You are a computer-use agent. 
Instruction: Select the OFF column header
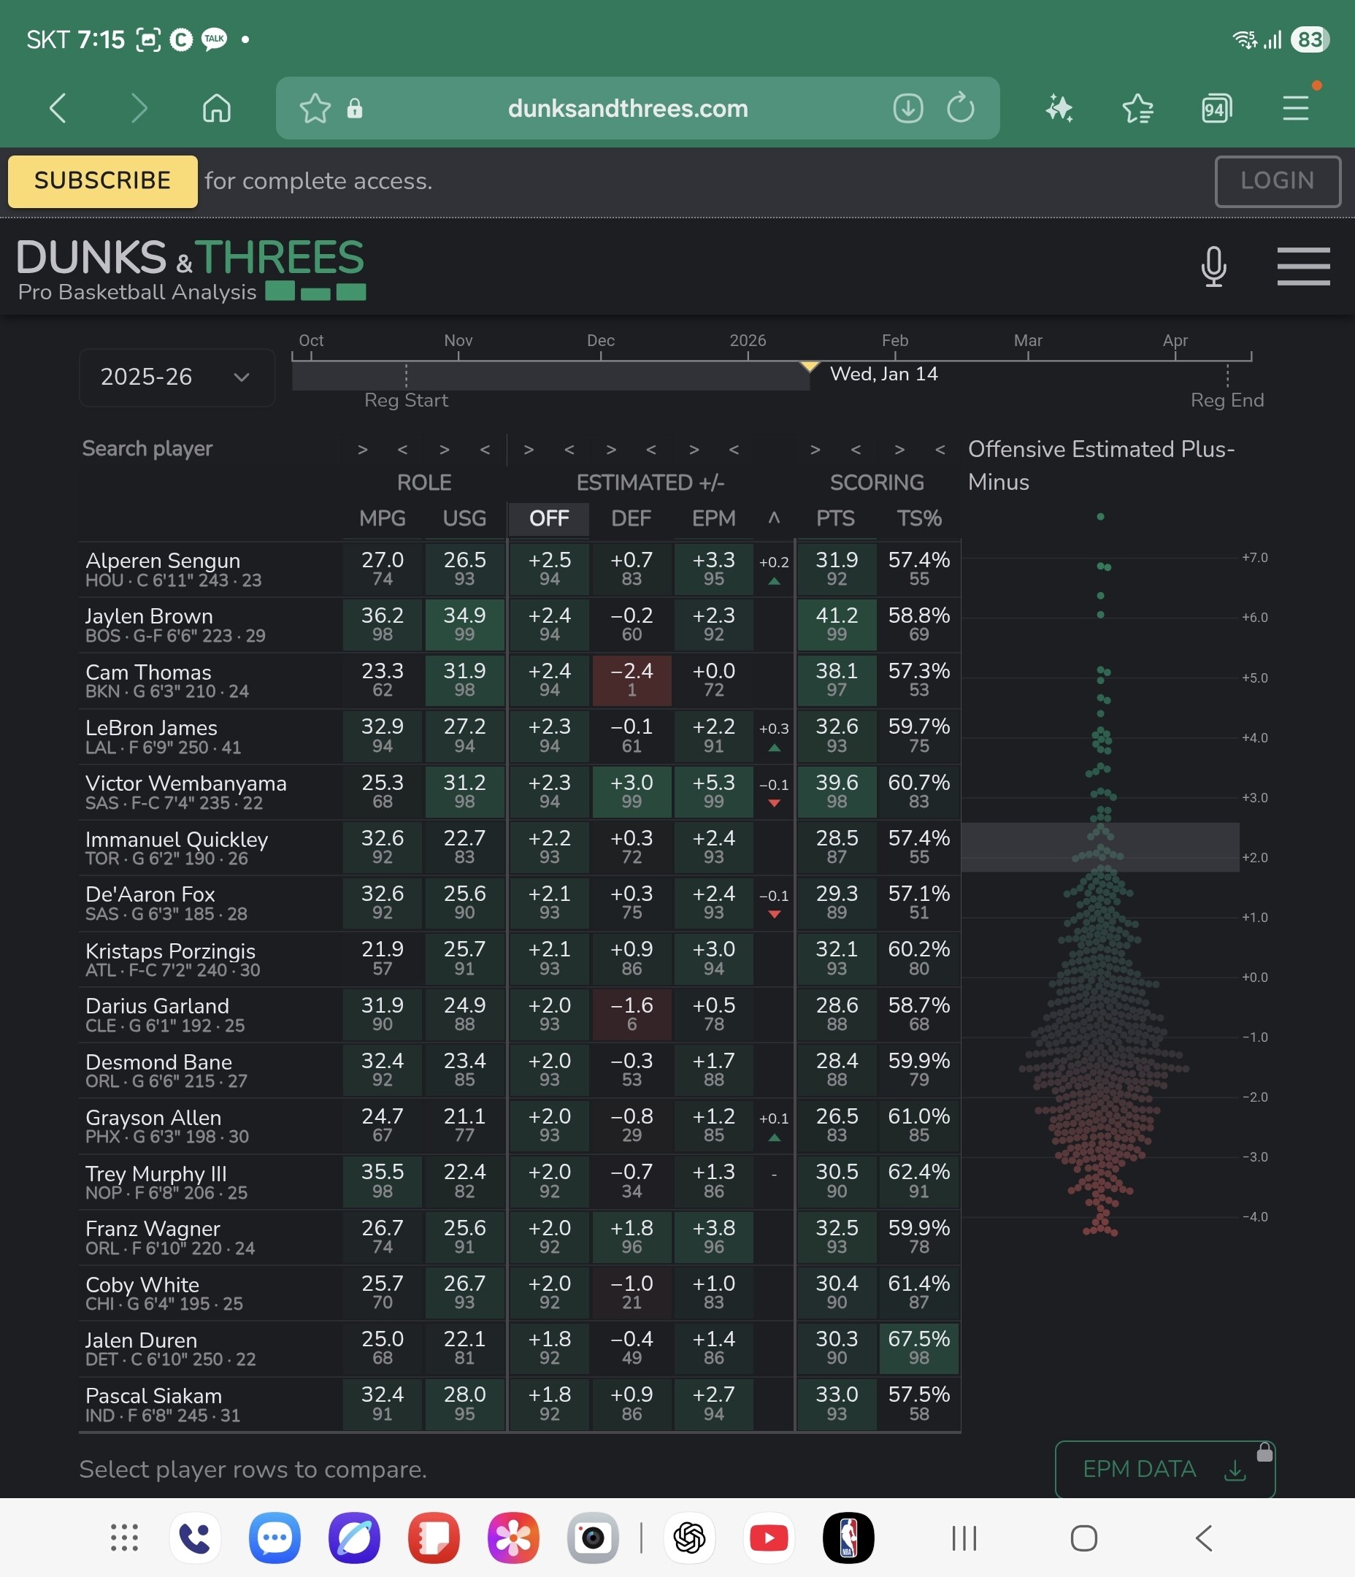[549, 519]
